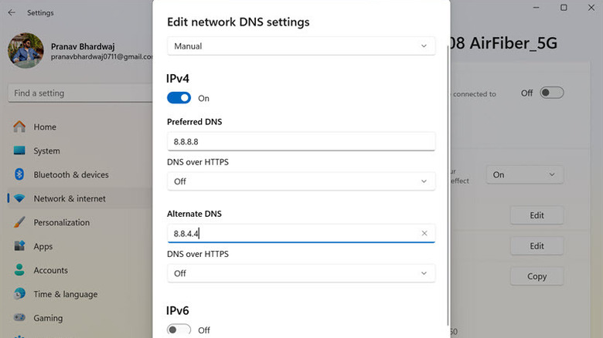Enable the IPv6 toggle
The image size is (603, 338).
(179, 330)
